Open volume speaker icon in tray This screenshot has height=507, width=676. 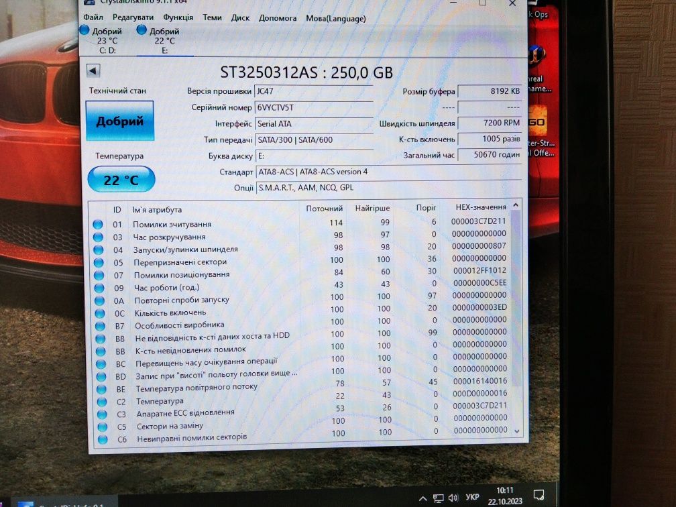pyautogui.click(x=453, y=498)
